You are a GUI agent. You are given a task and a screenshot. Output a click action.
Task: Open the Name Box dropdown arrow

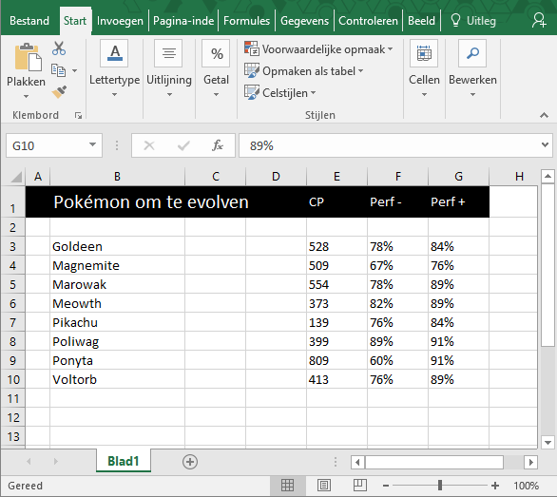click(x=92, y=145)
